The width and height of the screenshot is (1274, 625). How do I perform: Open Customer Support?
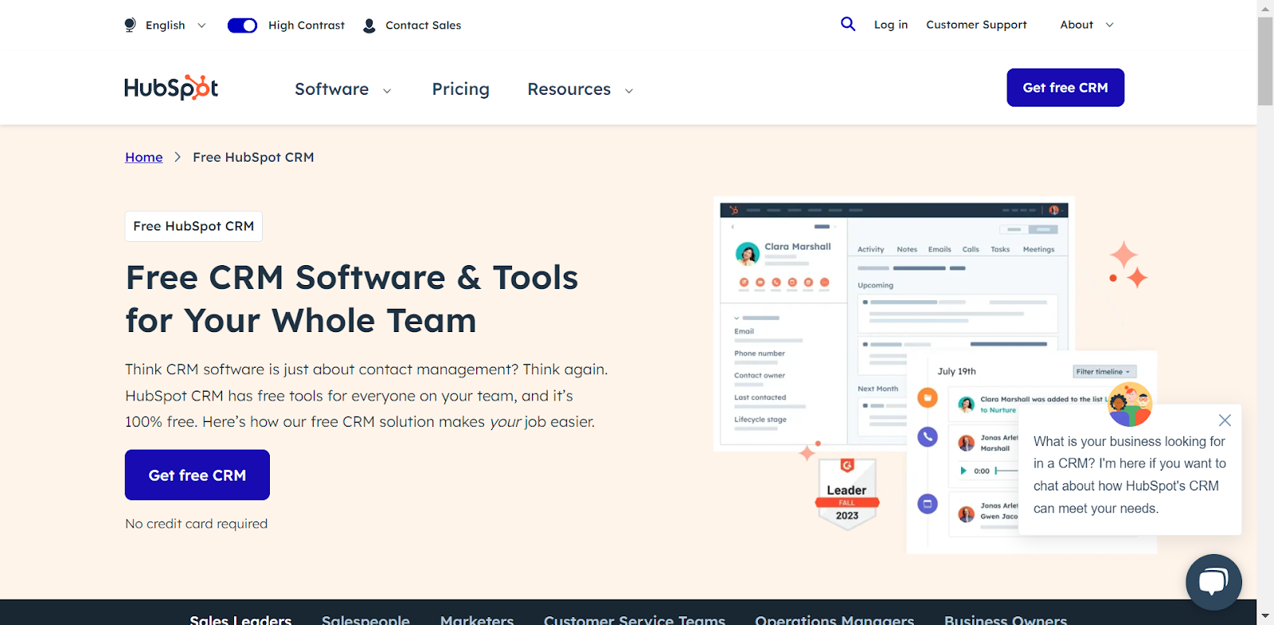pyautogui.click(x=976, y=25)
